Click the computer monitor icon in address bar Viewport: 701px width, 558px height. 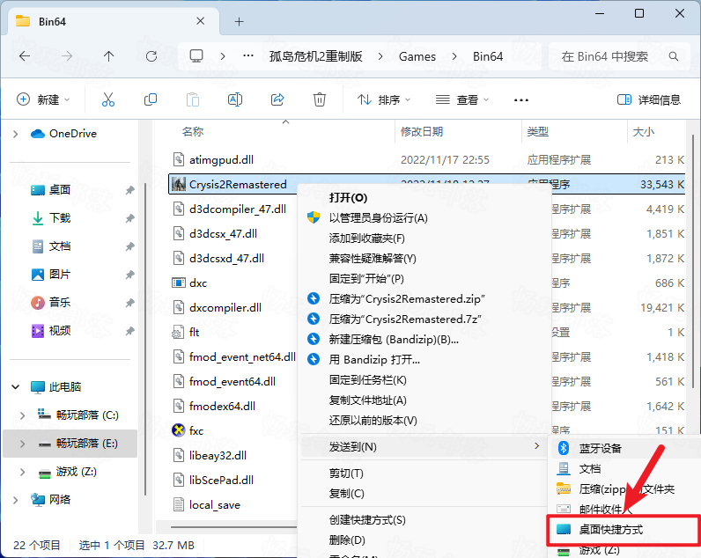pyautogui.click(x=196, y=56)
